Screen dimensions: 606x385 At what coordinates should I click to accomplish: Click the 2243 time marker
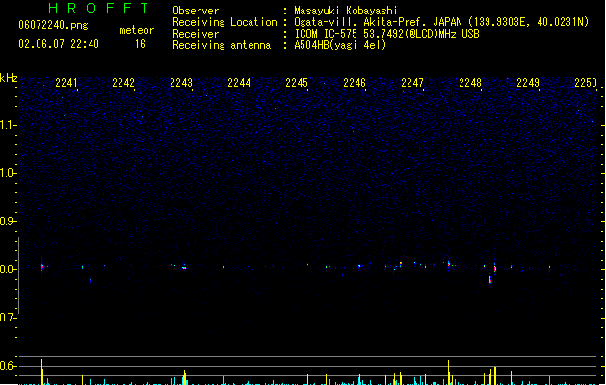(x=181, y=83)
